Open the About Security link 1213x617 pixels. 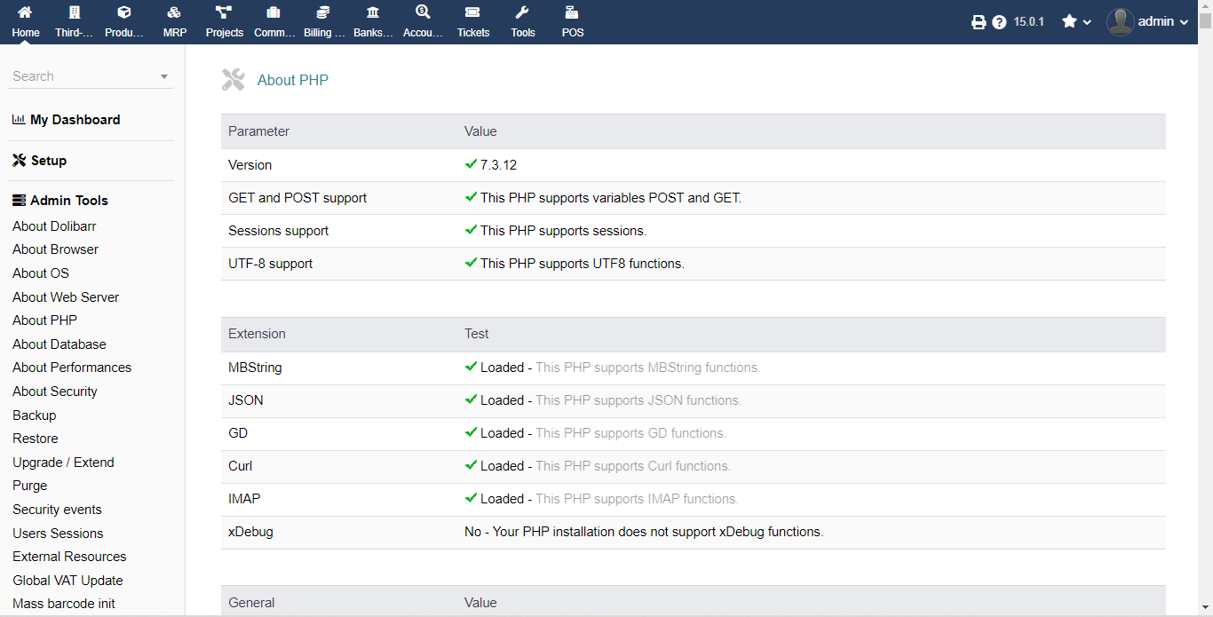tap(55, 392)
